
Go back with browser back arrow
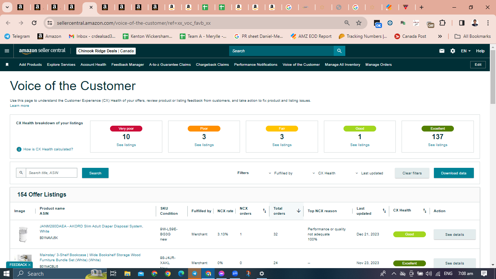point(8,23)
